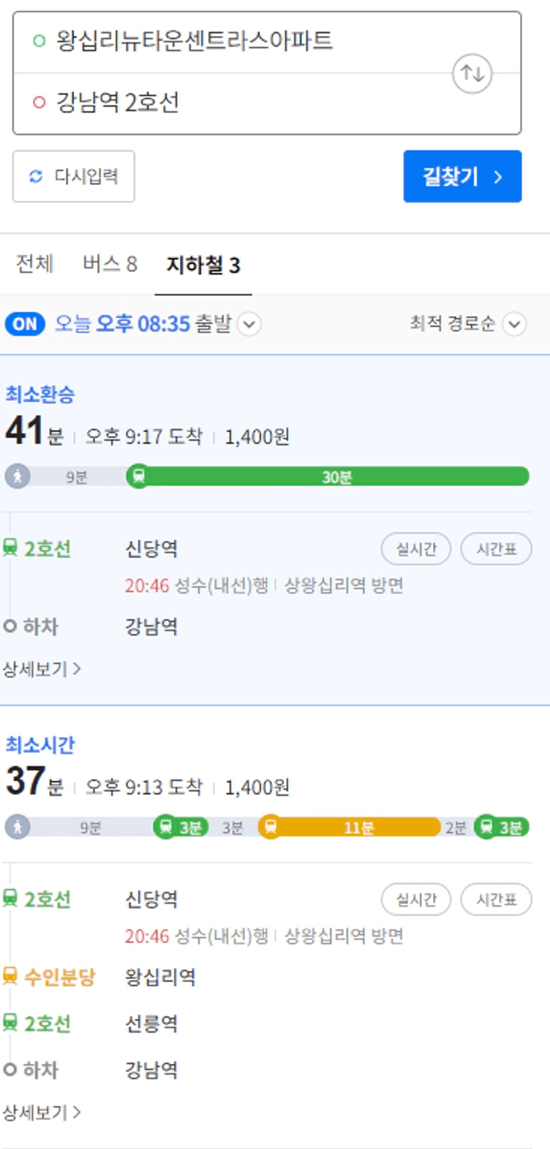This screenshot has width=550, height=1149.
Task: Expand departure time 오후 08:35 dropdown
Action: coord(249,324)
